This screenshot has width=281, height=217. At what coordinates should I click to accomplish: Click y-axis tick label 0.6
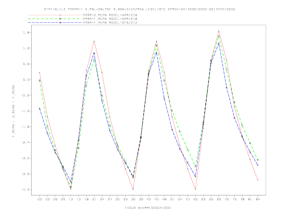[x=26, y=64]
